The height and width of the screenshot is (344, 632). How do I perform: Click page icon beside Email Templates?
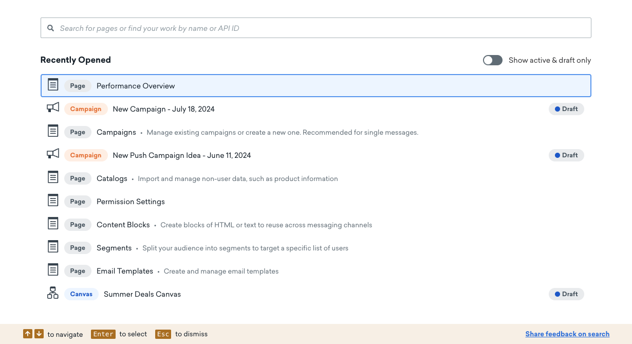pyautogui.click(x=53, y=269)
